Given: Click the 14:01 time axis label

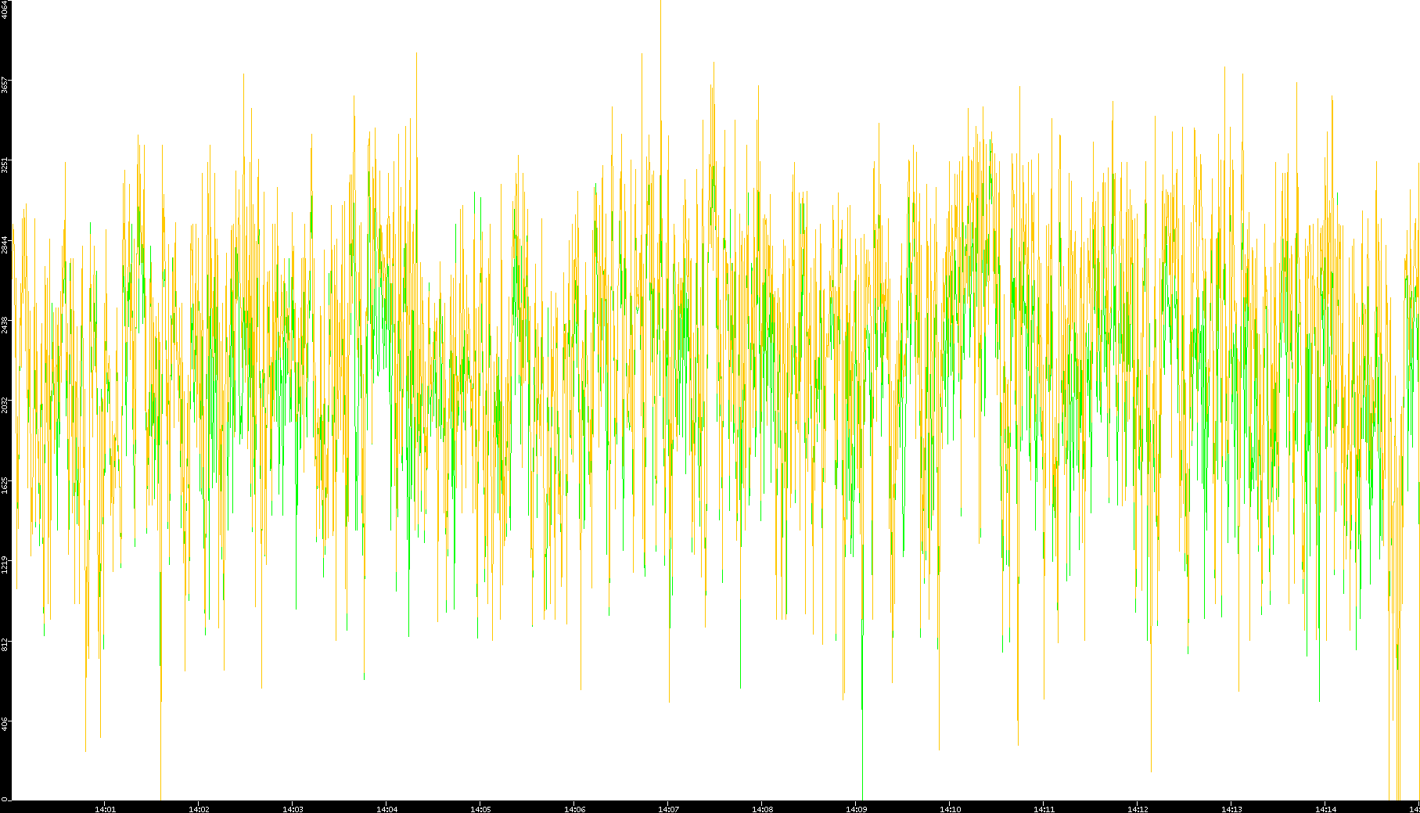Looking at the screenshot, I should 106,809.
